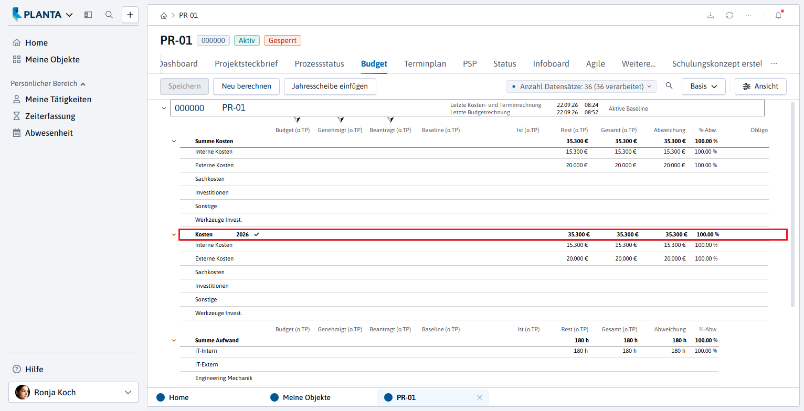Click marker icon above Genehmigt (o.TP) column
The width and height of the screenshot is (804, 411).
point(341,120)
